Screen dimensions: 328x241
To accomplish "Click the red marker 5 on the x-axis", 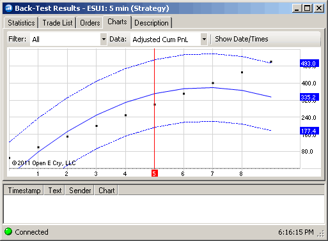I will tap(155, 173).
